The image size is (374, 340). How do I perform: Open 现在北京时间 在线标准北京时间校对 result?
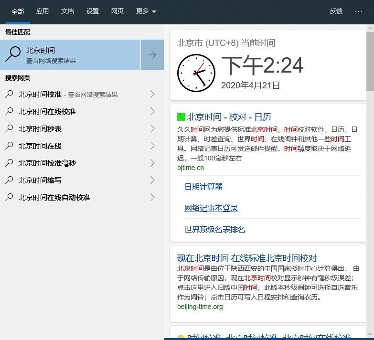click(x=247, y=258)
